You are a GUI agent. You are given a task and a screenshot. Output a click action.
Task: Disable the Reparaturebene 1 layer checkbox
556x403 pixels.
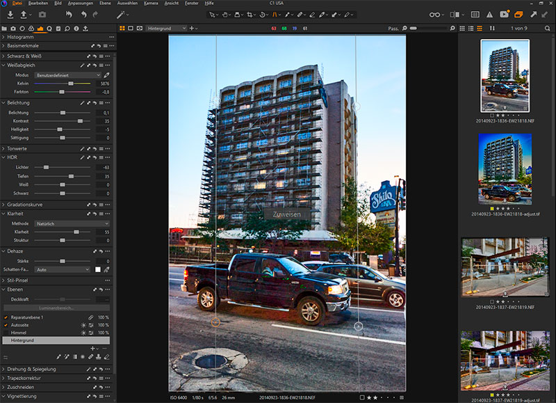(x=6, y=317)
